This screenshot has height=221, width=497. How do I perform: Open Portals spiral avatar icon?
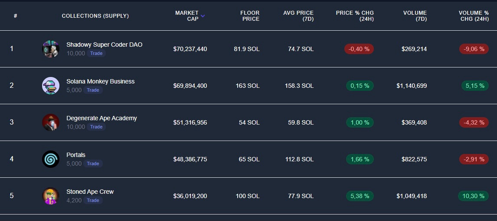[x=51, y=159]
